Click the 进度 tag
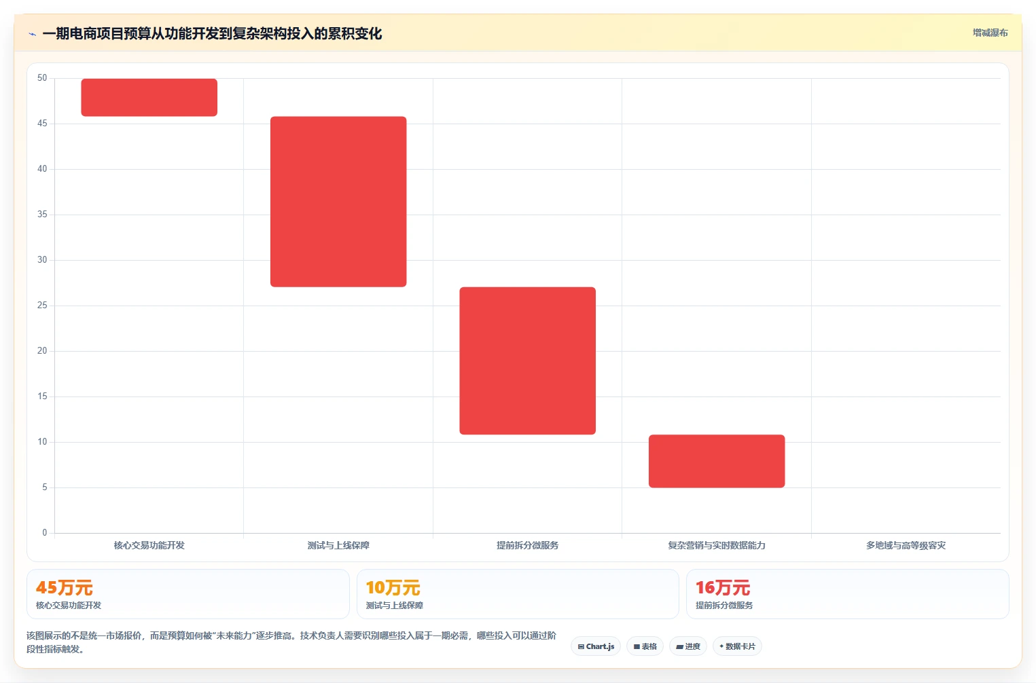 pos(688,646)
